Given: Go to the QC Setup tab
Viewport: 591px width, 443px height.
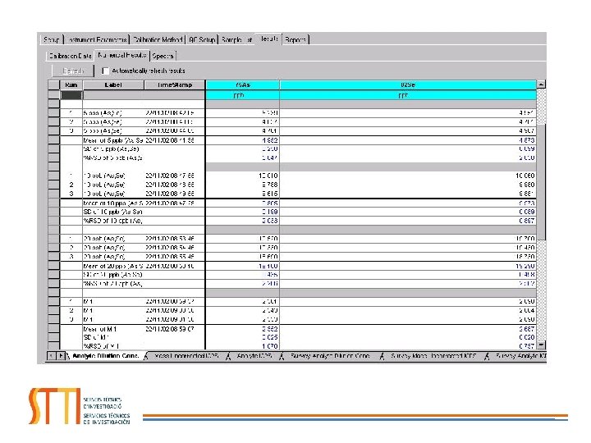Looking at the screenshot, I should point(202,39).
